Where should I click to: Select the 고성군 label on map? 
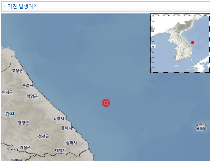point(17,71)
